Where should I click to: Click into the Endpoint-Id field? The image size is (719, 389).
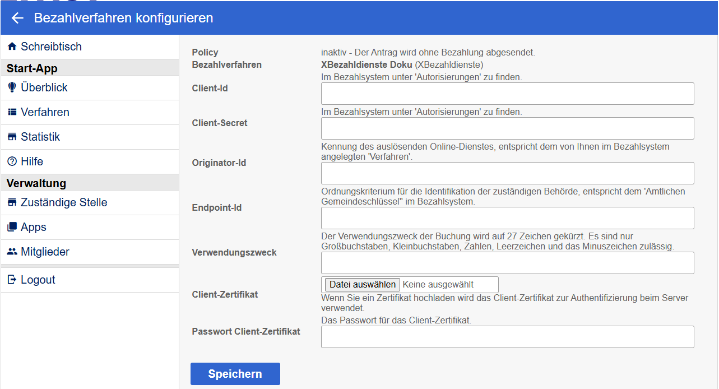point(507,218)
